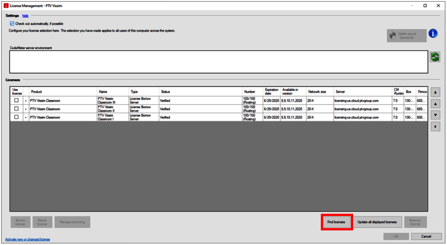Check Use license for PTV Vissim Classroom III

point(16,101)
